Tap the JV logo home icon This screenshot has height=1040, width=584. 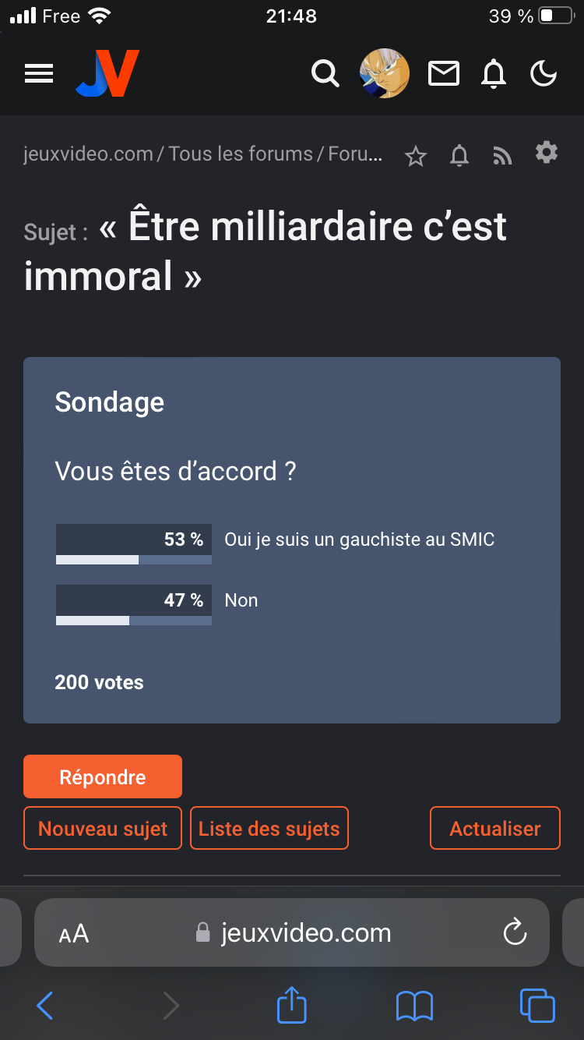[107, 73]
